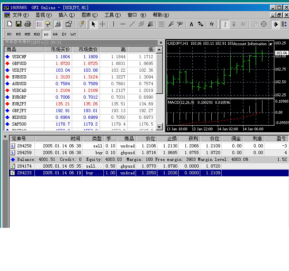Viewport: 289px width, 271px height.
Task: Open the 文件 (File) menu
Action: click(x=20, y=15)
